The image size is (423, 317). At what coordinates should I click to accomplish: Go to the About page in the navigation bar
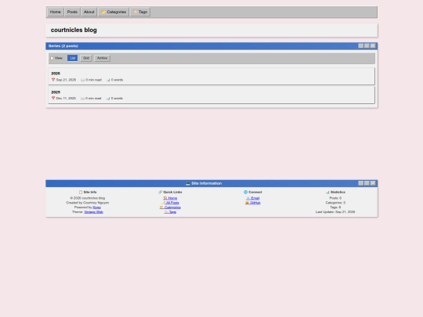point(89,12)
